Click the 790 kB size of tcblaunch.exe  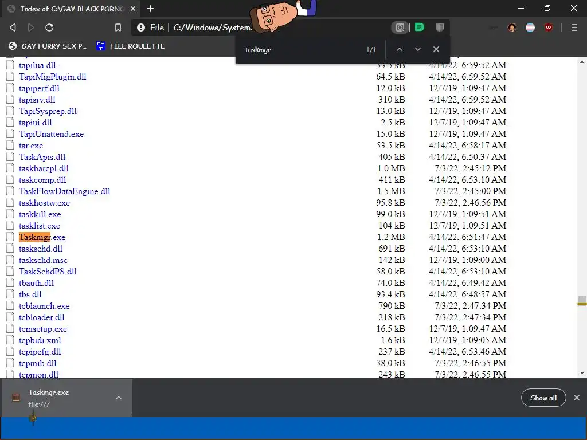tap(392, 306)
